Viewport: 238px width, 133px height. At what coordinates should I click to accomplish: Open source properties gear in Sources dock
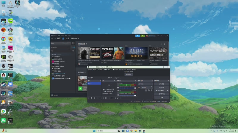[x=109, y=98]
